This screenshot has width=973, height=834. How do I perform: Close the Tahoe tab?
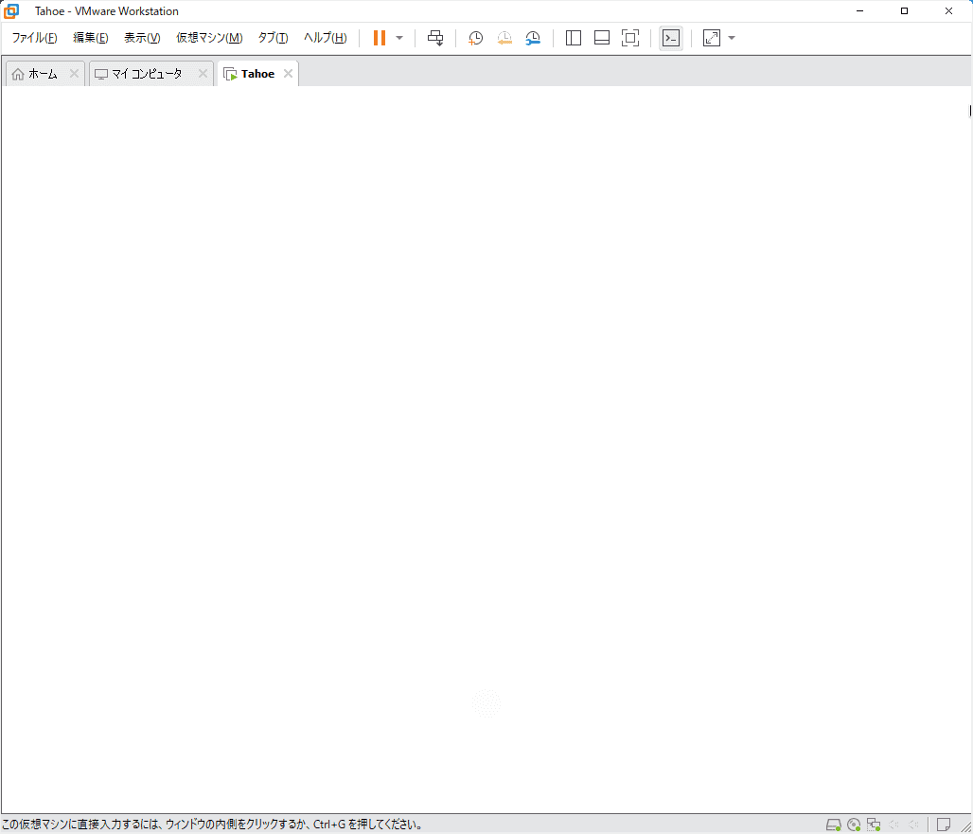[288, 74]
